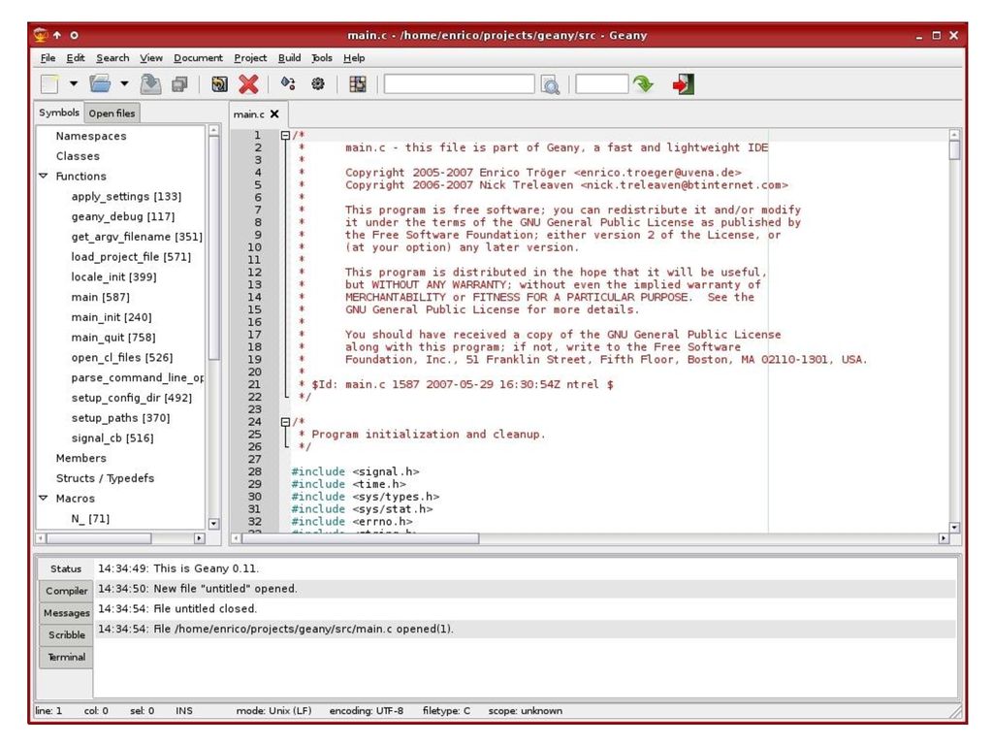The width and height of the screenshot is (993, 745).
Task: Jump to get_argv_filename [351] symbol
Action: click(x=137, y=237)
